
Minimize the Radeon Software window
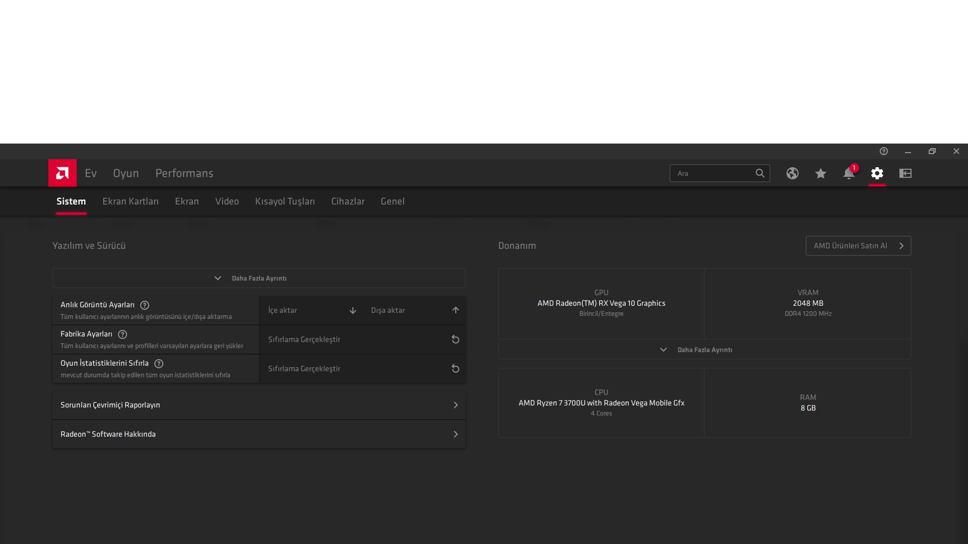908,151
